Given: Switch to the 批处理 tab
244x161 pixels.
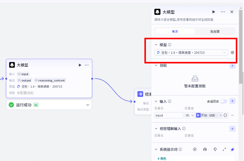Looking at the screenshot, I should pyautogui.click(x=215, y=31).
